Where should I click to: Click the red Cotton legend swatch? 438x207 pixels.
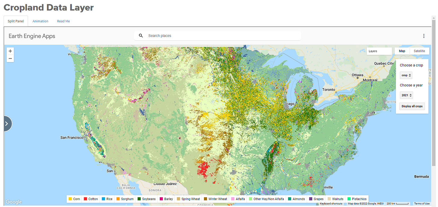[x=85, y=199]
